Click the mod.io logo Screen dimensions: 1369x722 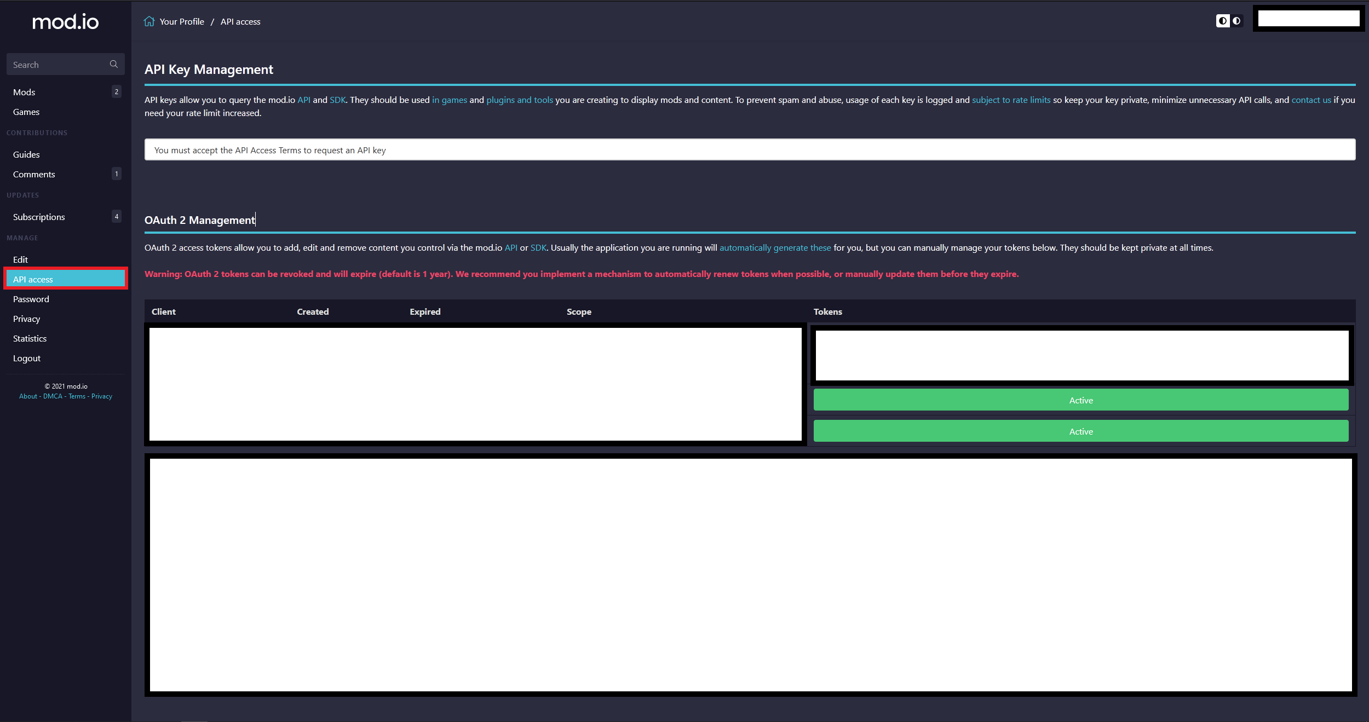coord(66,22)
